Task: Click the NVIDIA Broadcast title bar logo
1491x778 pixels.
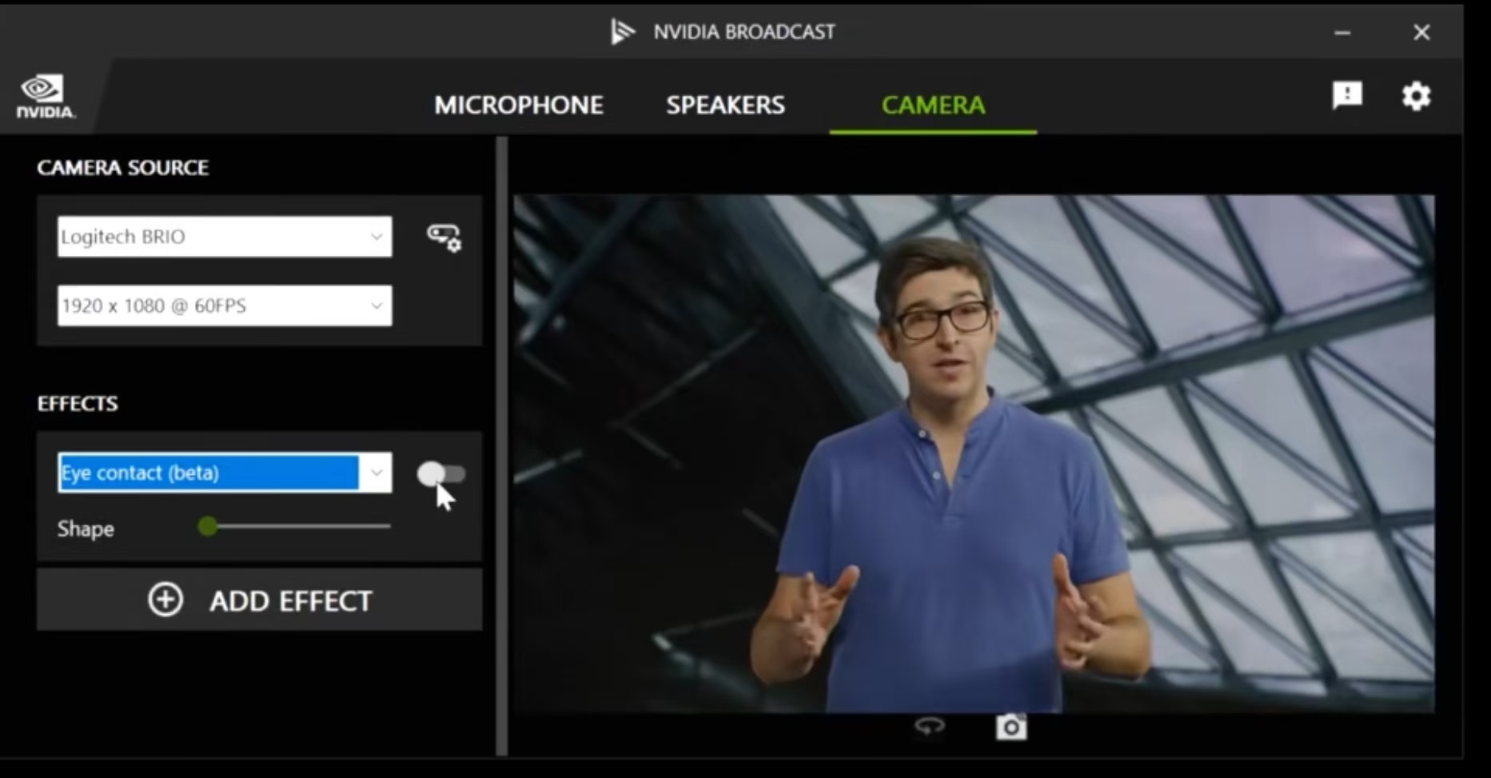Action: coord(623,31)
